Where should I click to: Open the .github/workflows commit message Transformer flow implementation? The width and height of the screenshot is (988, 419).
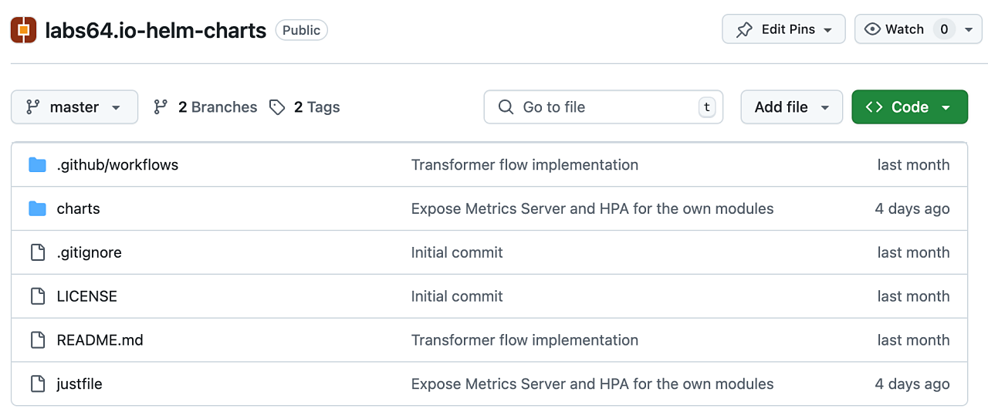(525, 164)
